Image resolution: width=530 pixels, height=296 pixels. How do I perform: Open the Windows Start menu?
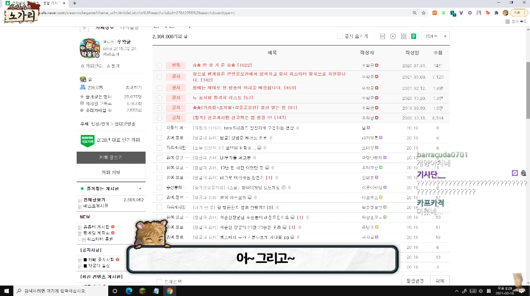coord(6,291)
